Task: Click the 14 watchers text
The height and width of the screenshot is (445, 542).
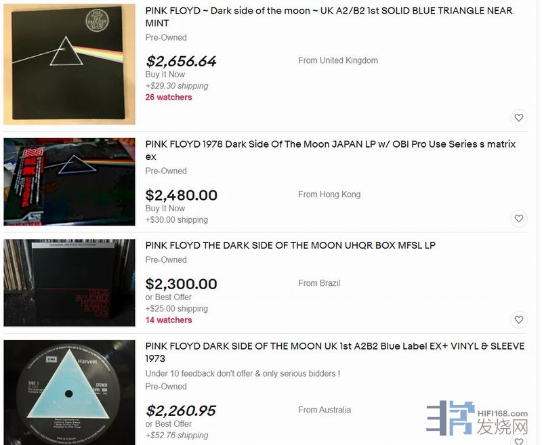Action: pos(169,320)
